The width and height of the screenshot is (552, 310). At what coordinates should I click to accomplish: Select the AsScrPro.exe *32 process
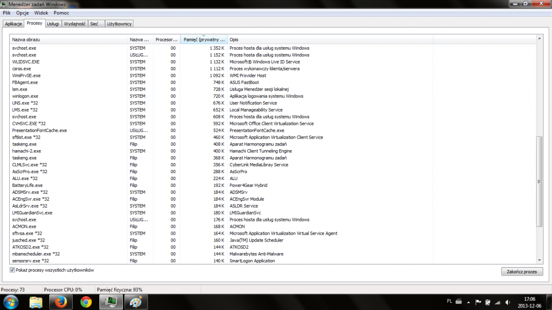[x=273, y=172]
